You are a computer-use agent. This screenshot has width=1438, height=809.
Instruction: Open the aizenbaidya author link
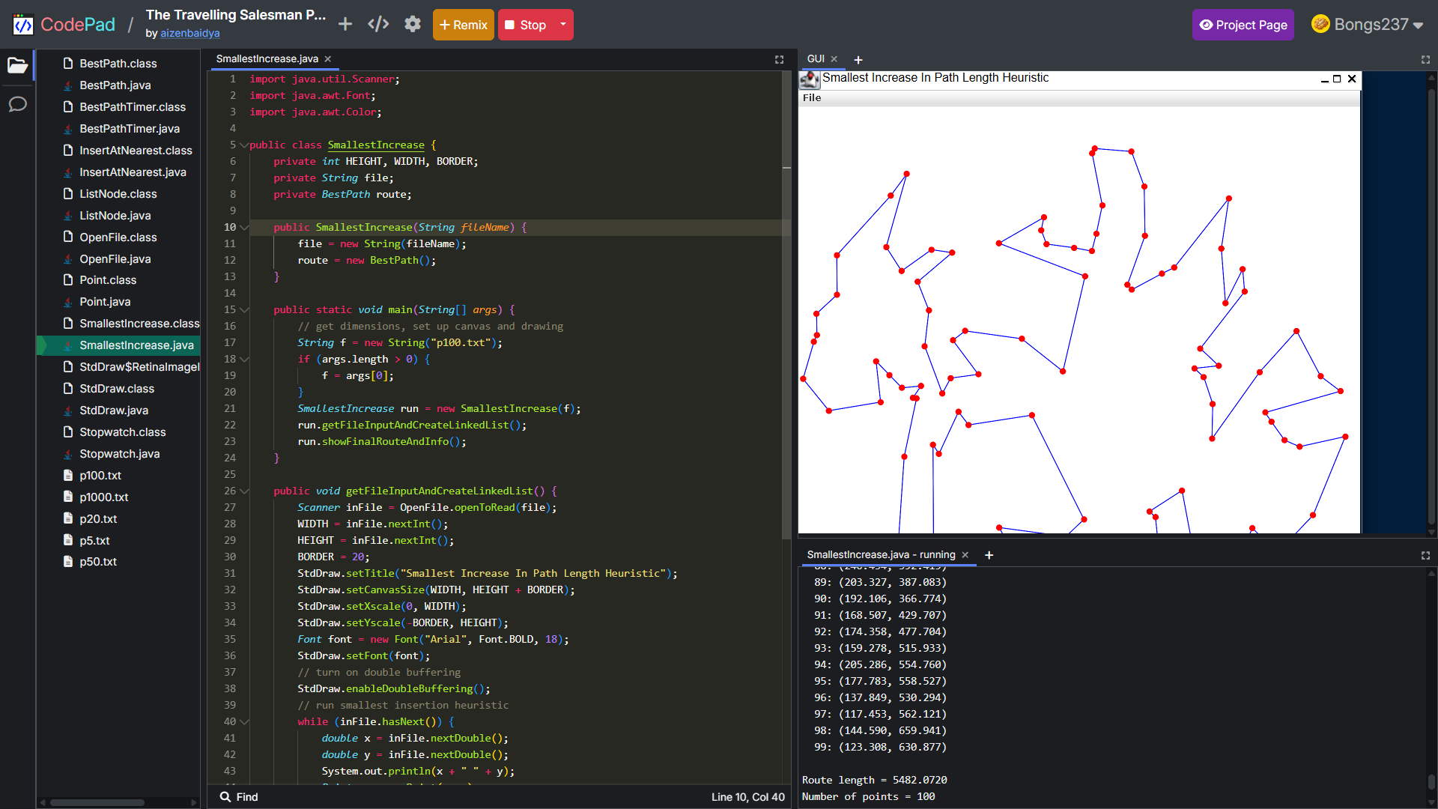click(x=190, y=33)
